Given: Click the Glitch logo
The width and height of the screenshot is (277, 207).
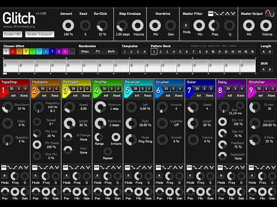Looking at the screenshot, I should click(x=19, y=18).
